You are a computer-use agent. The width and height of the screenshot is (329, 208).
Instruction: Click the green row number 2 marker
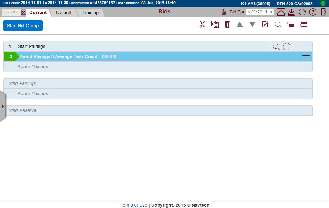[x=11, y=57]
